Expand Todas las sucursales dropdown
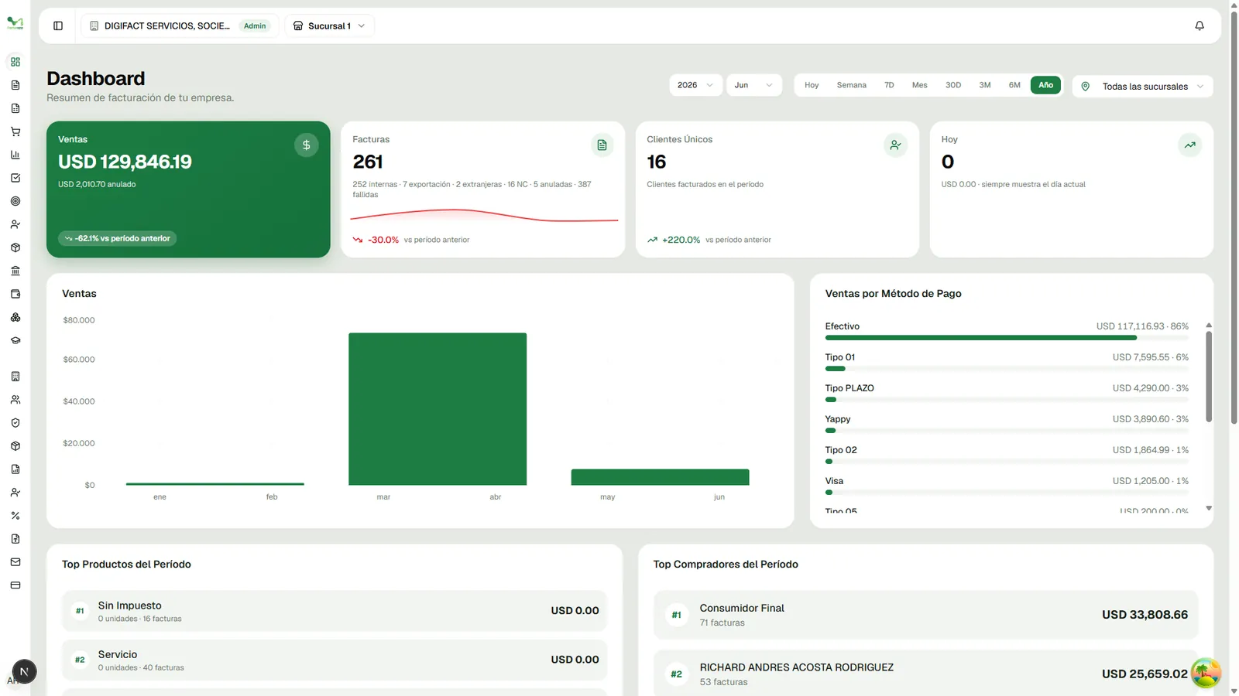This screenshot has width=1239, height=696. (1142, 86)
